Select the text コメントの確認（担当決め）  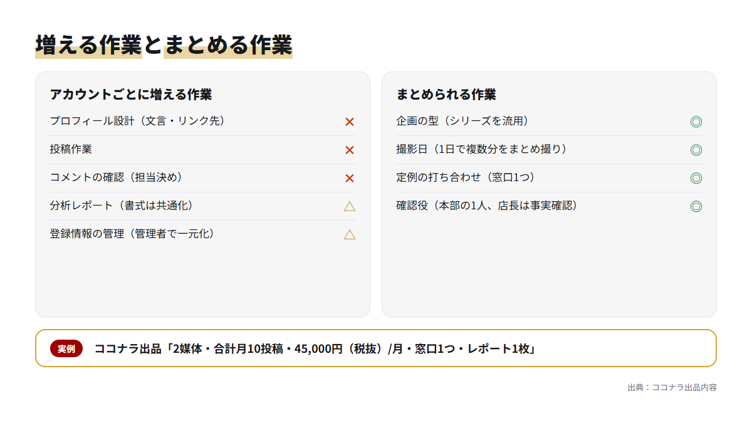(118, 177)
